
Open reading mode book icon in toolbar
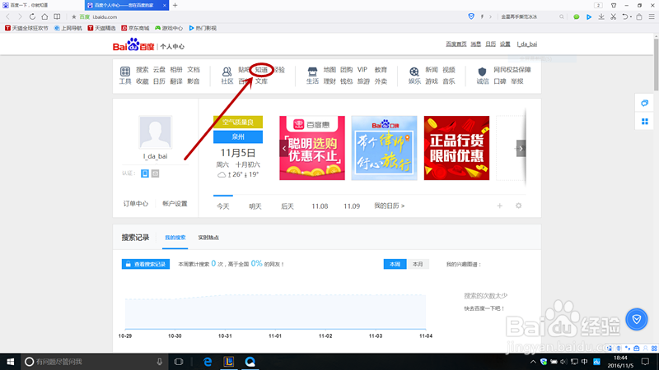point(57,16)
